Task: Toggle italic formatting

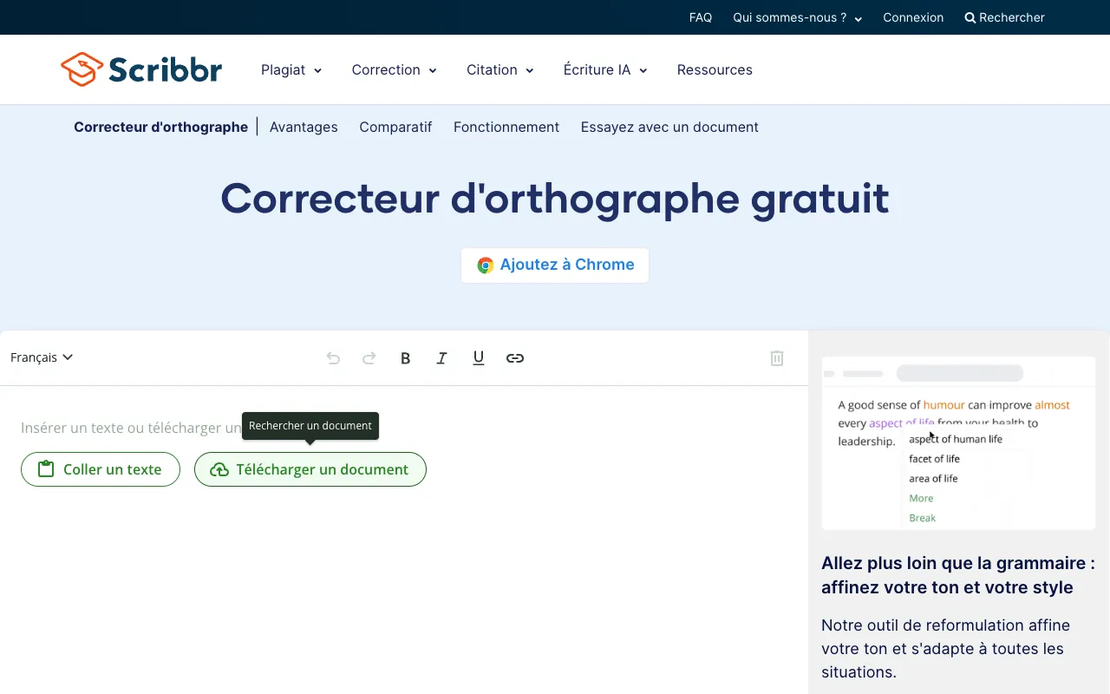Action: tap(441, 358)
